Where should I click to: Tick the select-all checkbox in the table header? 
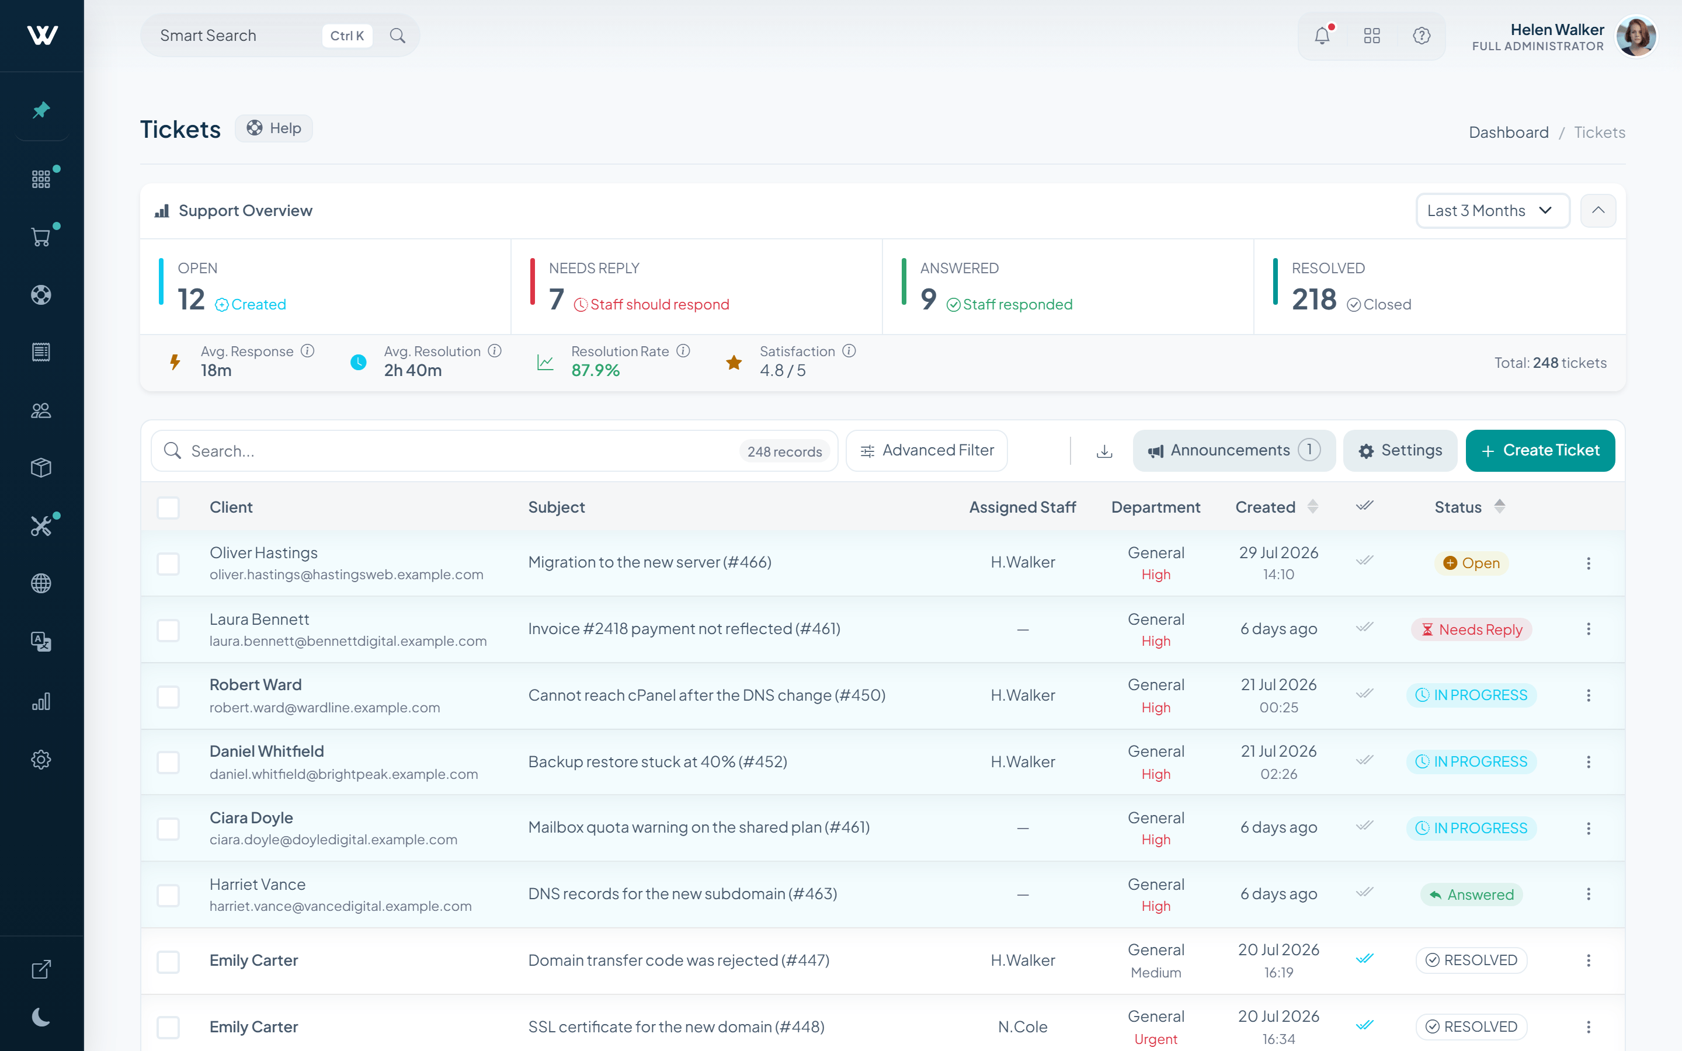168,507
